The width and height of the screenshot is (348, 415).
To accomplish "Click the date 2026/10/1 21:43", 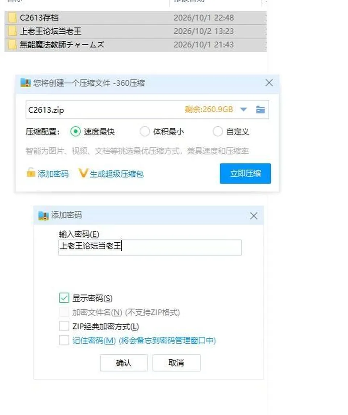I will point(204,45).
